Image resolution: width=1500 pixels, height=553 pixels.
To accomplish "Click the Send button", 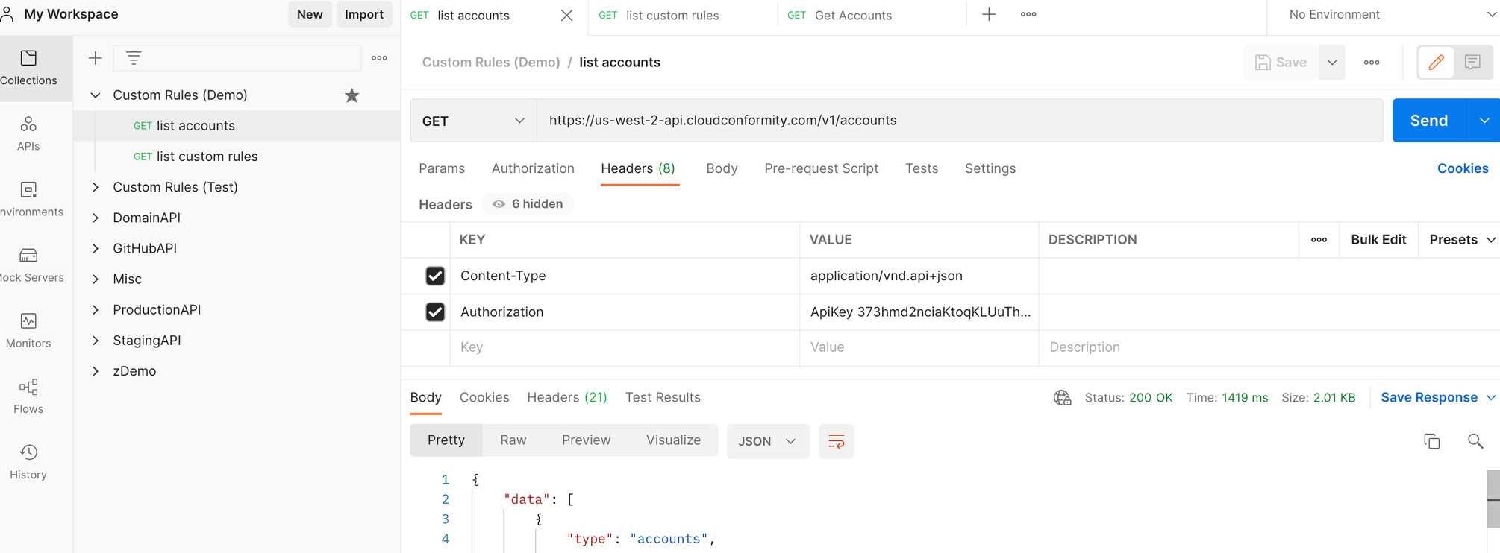I will [1428, 121].
